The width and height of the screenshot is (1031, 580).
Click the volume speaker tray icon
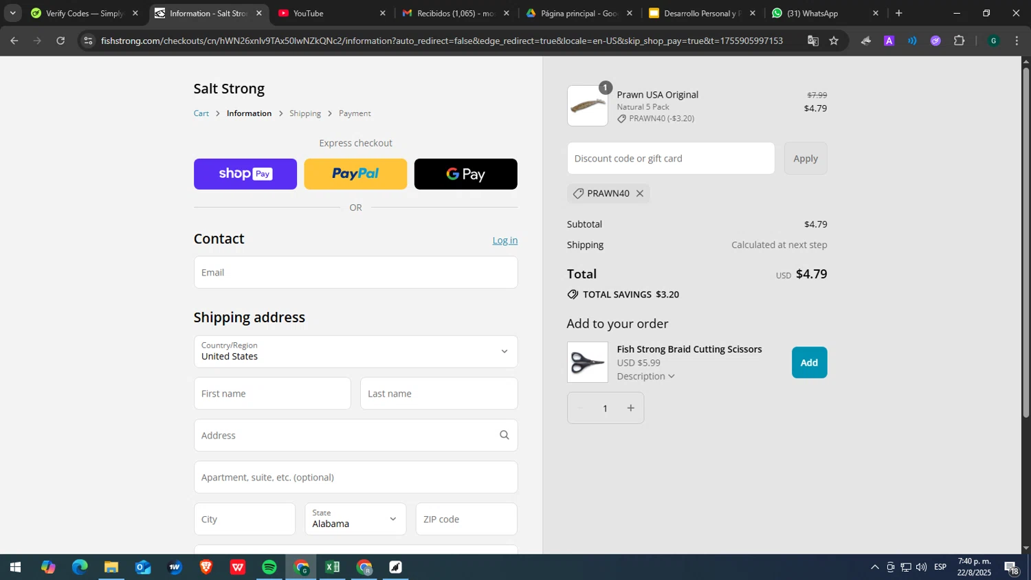tap(921, 568)
